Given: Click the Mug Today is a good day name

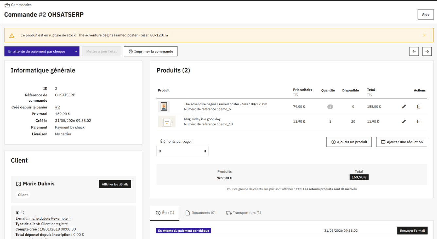Looking at the screenshot, I should click(x=202, y=119).
